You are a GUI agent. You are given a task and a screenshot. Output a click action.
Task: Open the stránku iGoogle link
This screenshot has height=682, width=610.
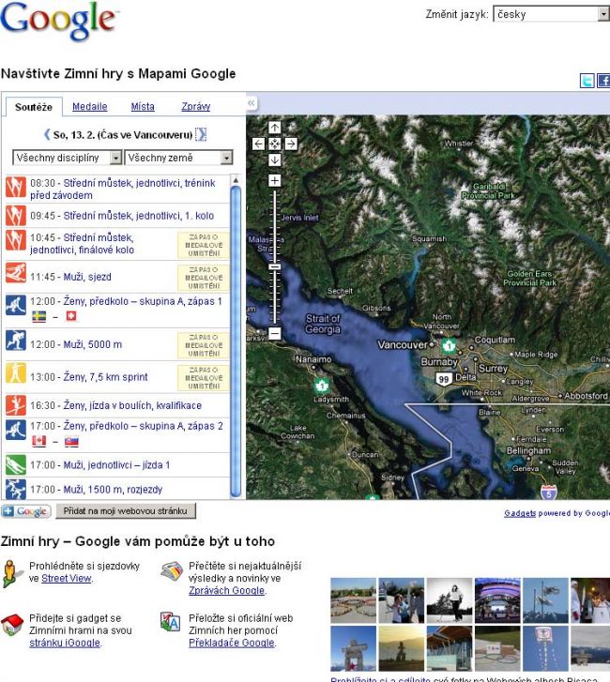65,643
